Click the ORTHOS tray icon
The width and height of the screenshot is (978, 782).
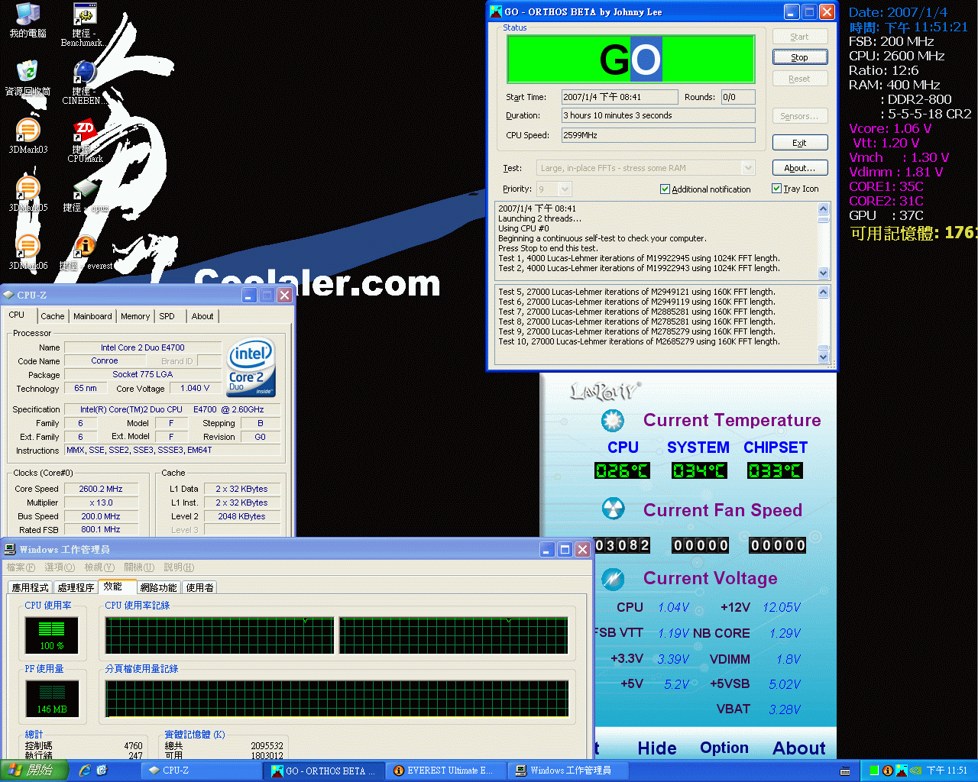click(x=901, y=771)
